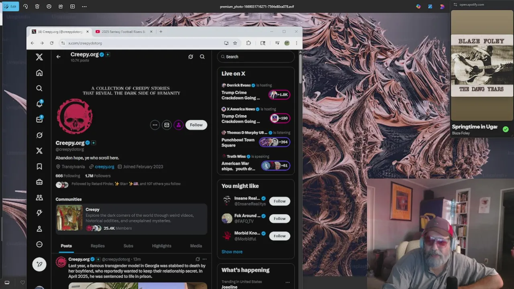This screenshot has height=289, width=514.
Task: Click the X logo in sidebar
Action: pos(39,57)
